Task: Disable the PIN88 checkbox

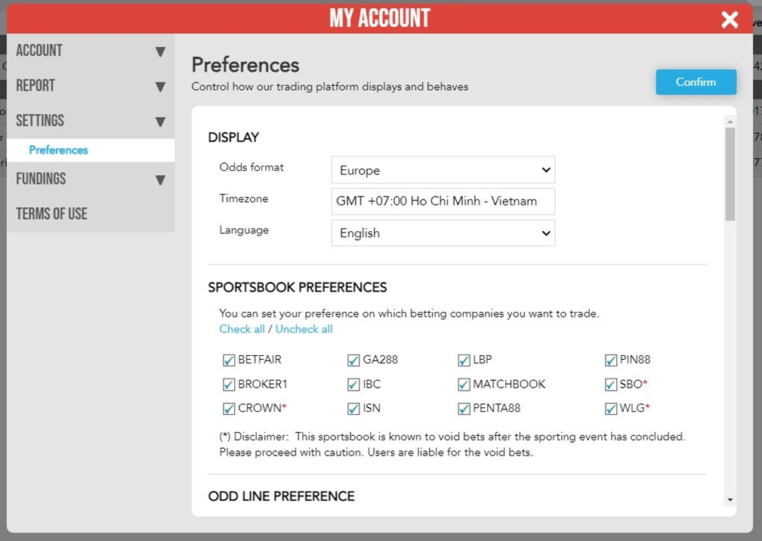Action: coord(610,360)
